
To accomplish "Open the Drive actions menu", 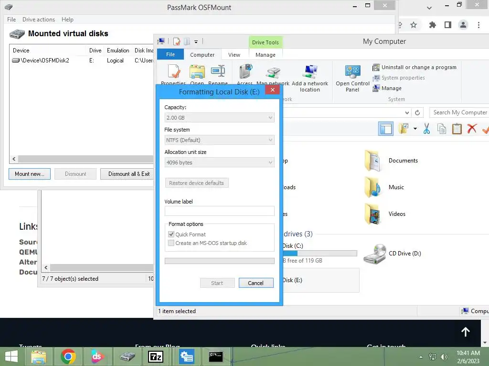I will [39, 19].
